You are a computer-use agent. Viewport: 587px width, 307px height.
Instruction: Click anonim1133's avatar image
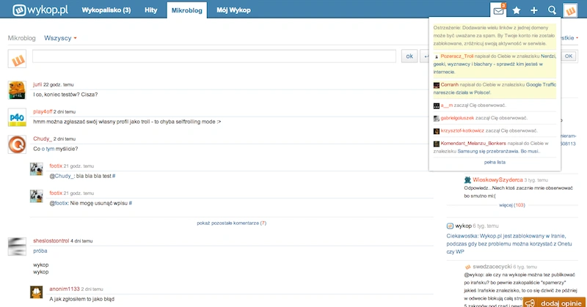tap(36, 292)
